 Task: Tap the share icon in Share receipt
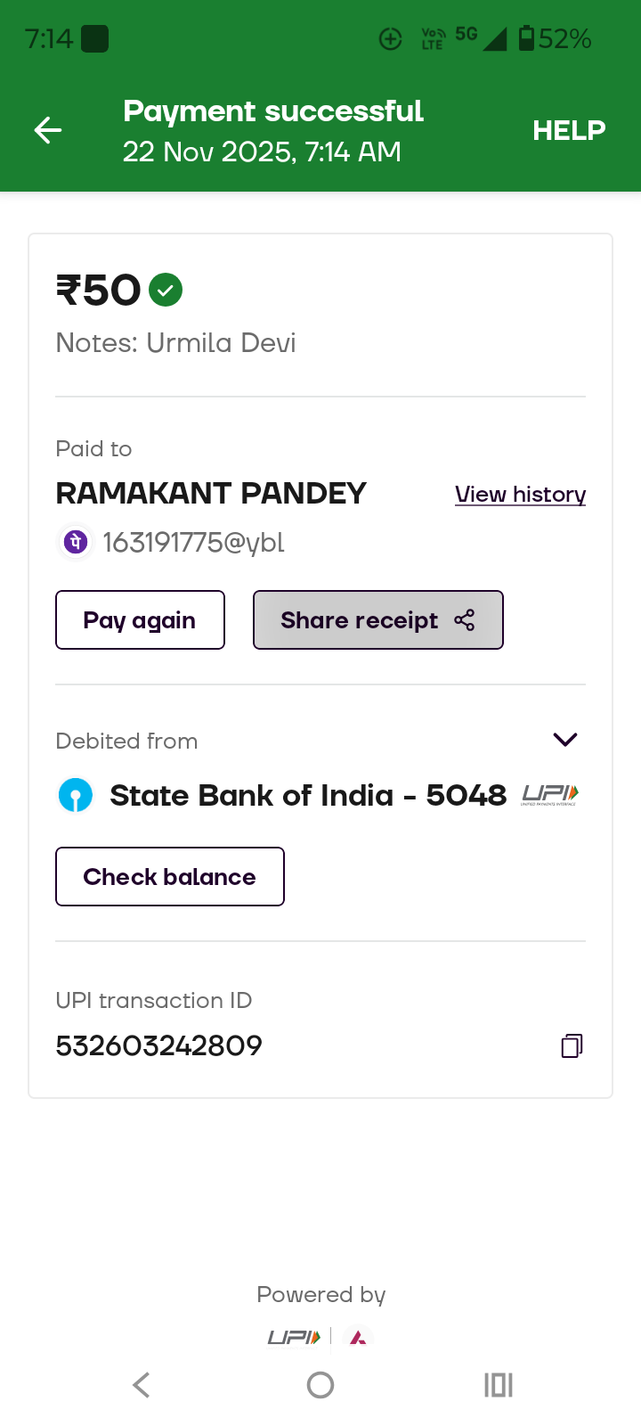(465, 620)
